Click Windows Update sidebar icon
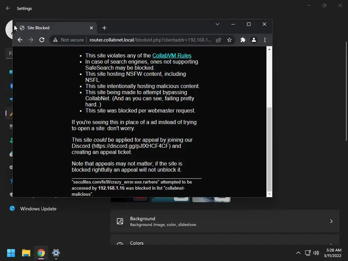This screenshot has height=261, width=348. click(x=12, y=208)
